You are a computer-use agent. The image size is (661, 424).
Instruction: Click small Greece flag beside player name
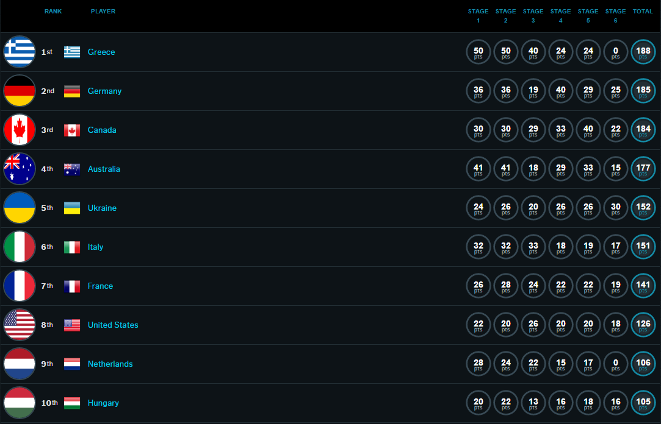tap(72, 52)
